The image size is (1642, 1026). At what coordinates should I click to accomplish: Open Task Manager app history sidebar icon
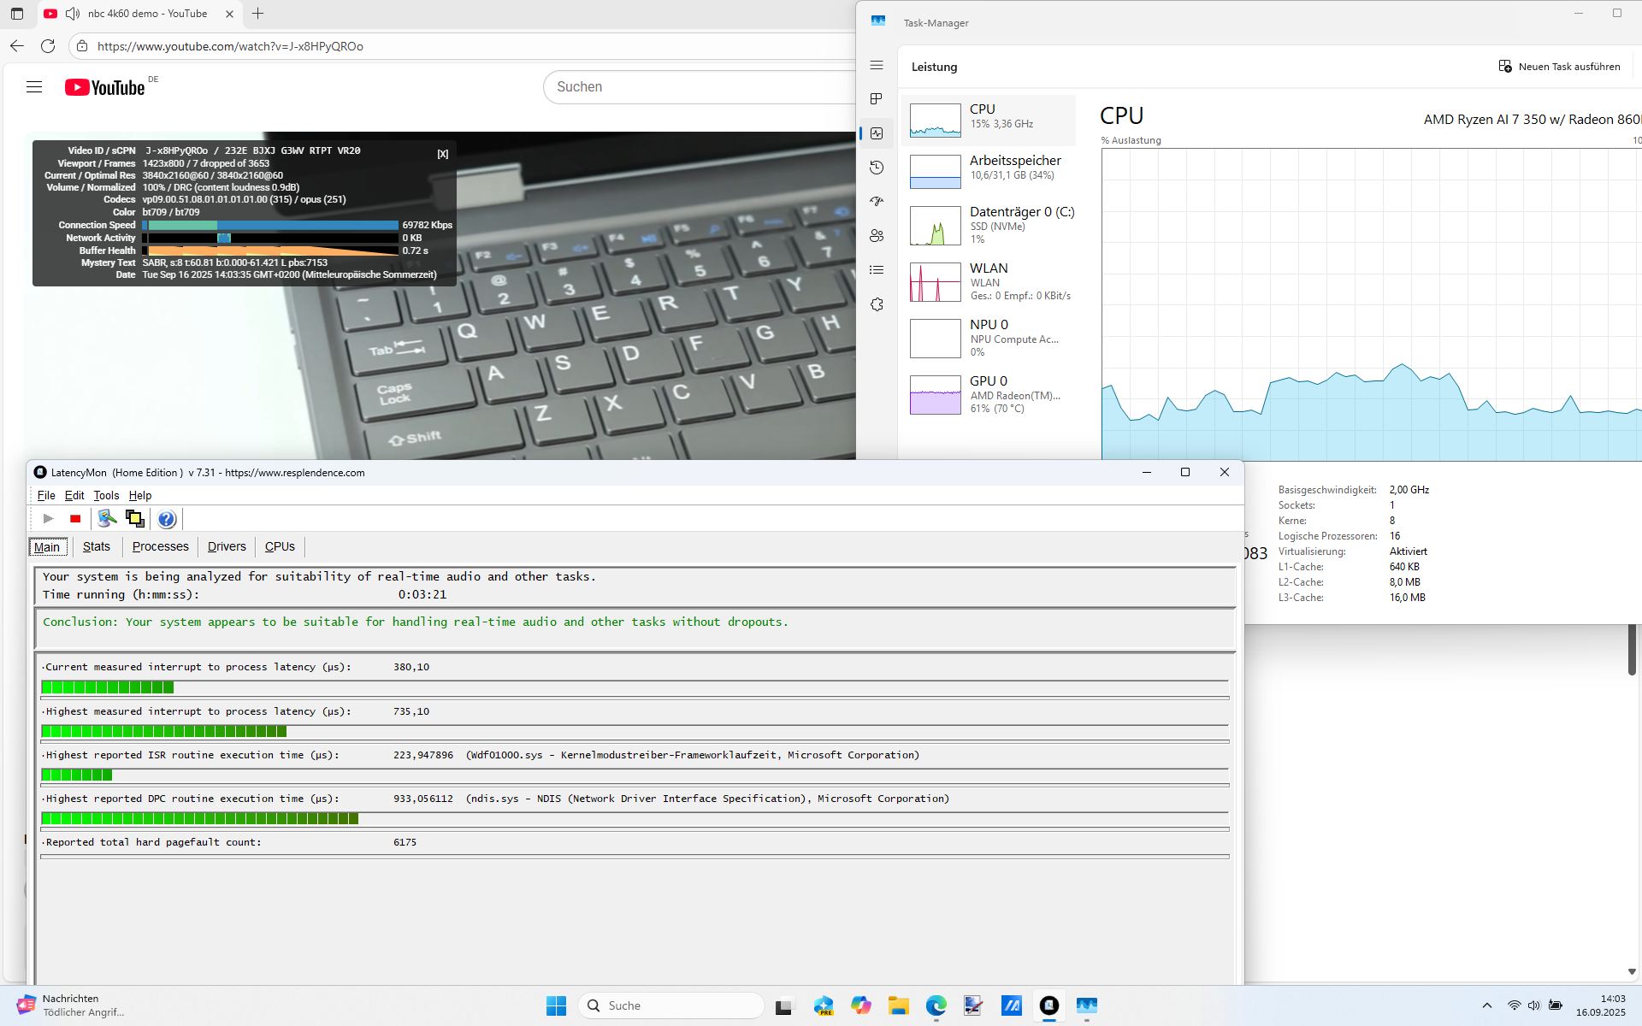[877, 168]
